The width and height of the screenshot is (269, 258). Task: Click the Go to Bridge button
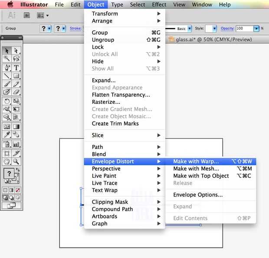[27, 16]
